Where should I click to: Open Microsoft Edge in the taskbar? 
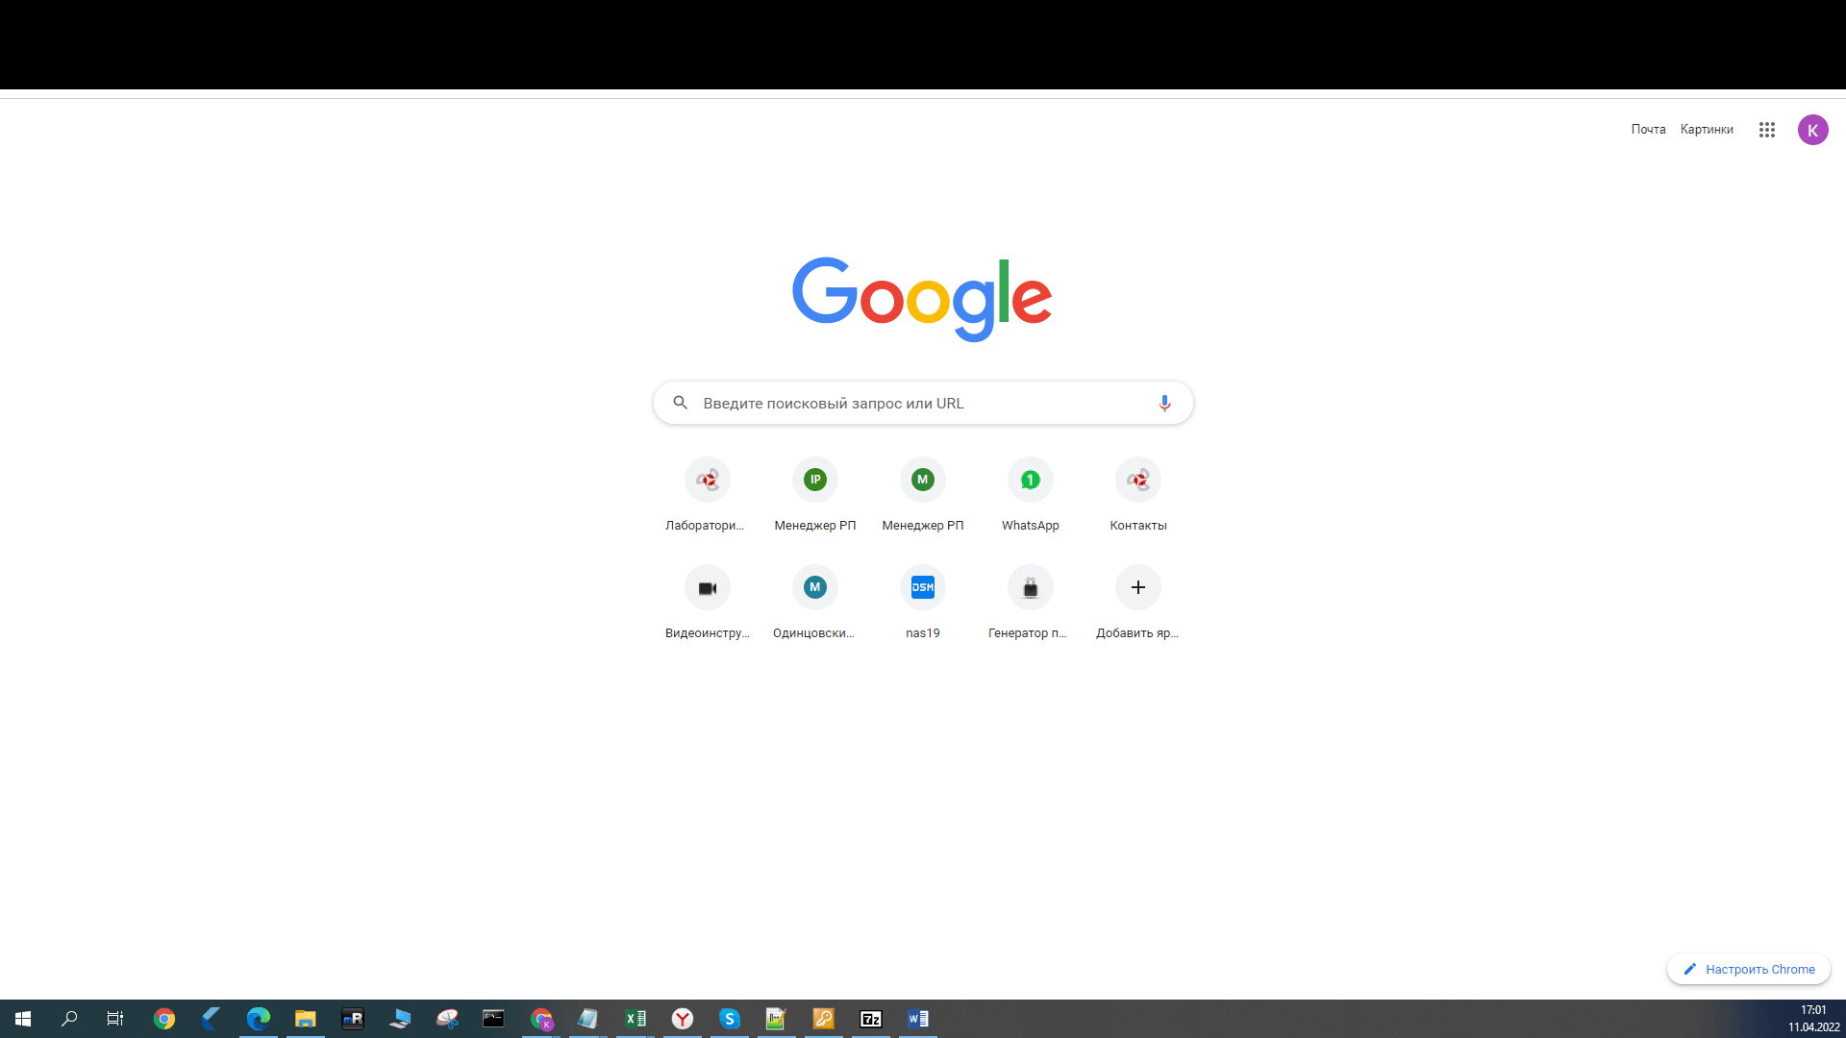[259, 1019]
